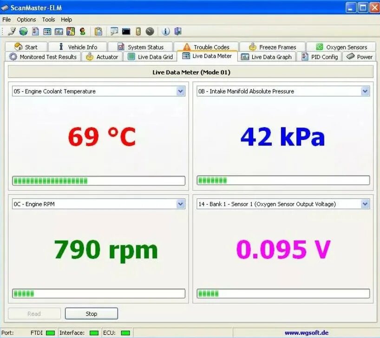
Task: Click the person user toolbar icon
Action: pos(82,32)
